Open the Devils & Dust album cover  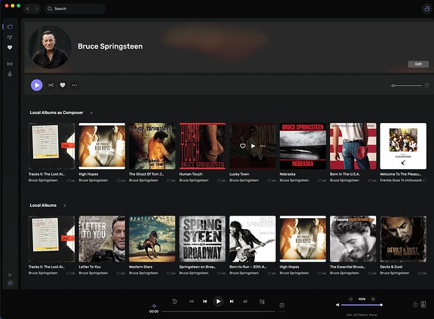pos(403,239)
